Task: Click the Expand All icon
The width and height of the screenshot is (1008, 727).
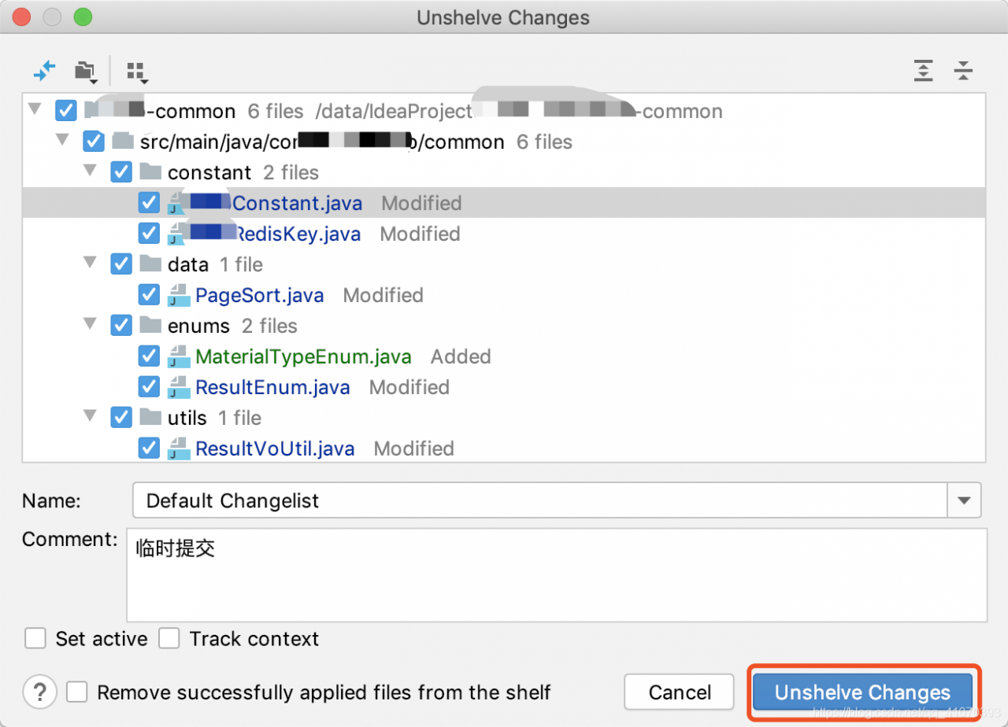Action: coord(923,71)
